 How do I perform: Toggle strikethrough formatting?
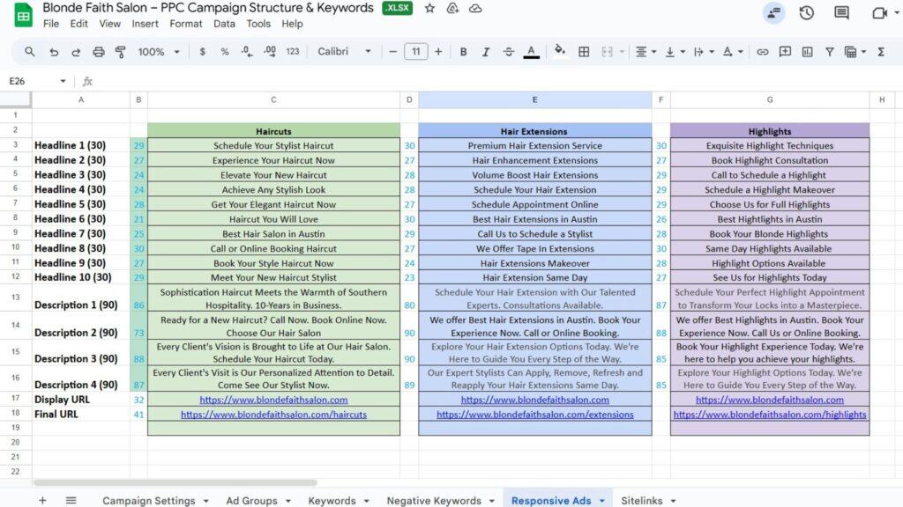click(x=508, y=52)
